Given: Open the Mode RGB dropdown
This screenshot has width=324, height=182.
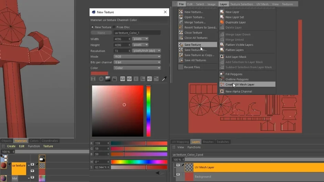Looking at the screenshot, I should 137,56.
